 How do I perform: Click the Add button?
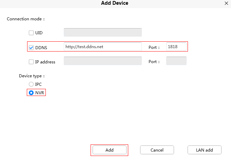tap(110, 150)
